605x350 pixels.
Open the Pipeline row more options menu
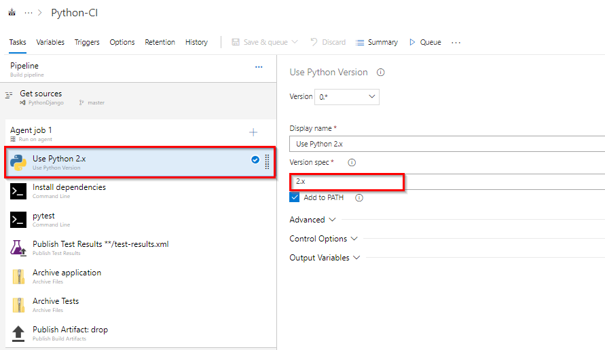[259, 67]
